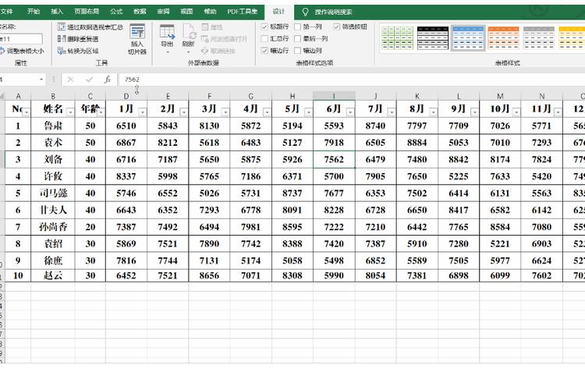This screenshot has height=390, width=585.
Task: Toggle the 筛选按钮 filter button checkbox
Action: coord(336,27)
